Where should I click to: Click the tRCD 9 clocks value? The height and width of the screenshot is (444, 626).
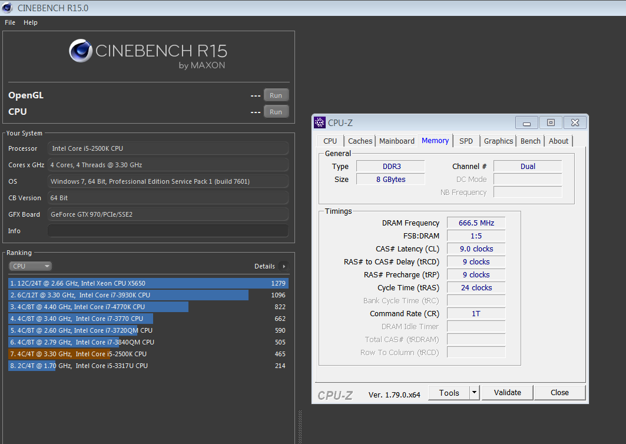point(476,261)
